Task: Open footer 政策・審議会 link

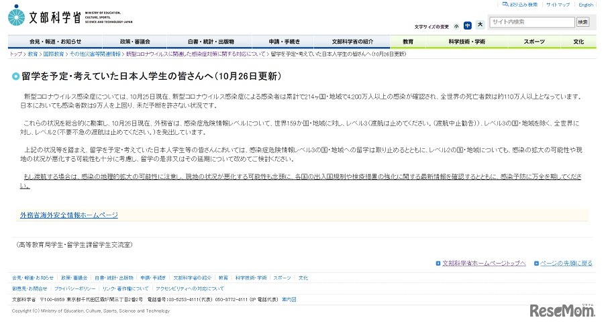Action: tap(74, 278)
